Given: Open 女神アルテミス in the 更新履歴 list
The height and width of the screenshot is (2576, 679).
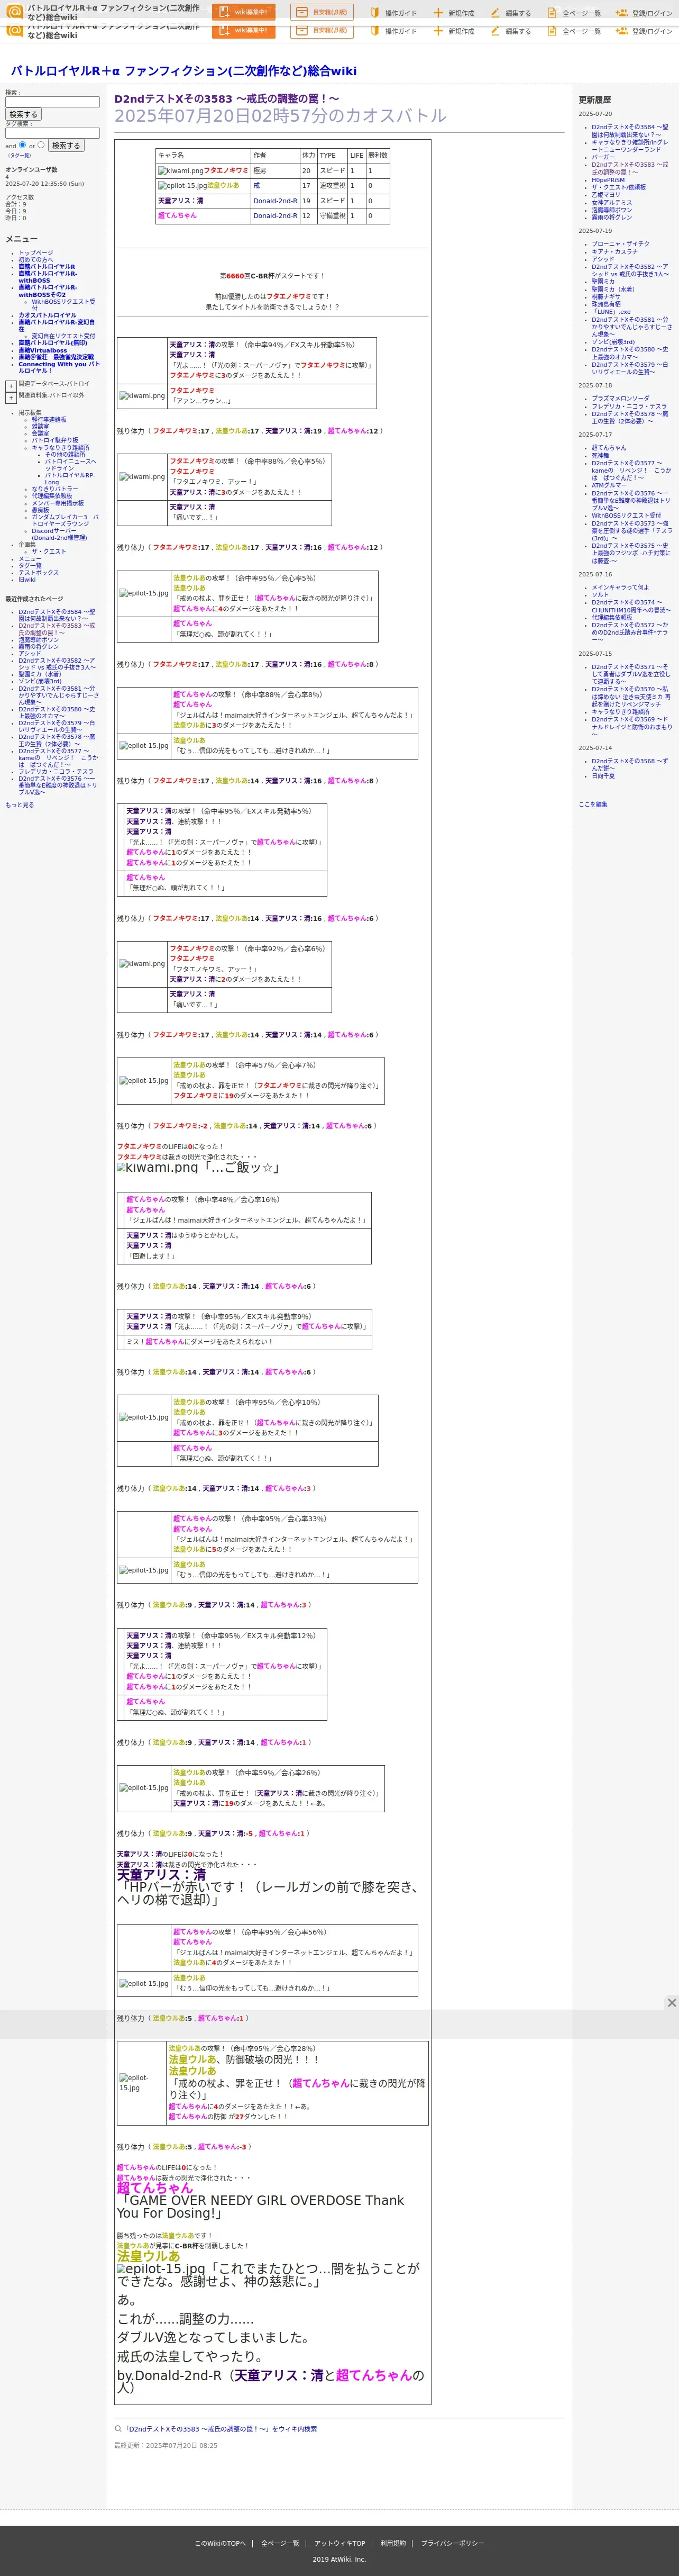Looking at the screenshot, I should pyautogui.click(x=611, y=202).
